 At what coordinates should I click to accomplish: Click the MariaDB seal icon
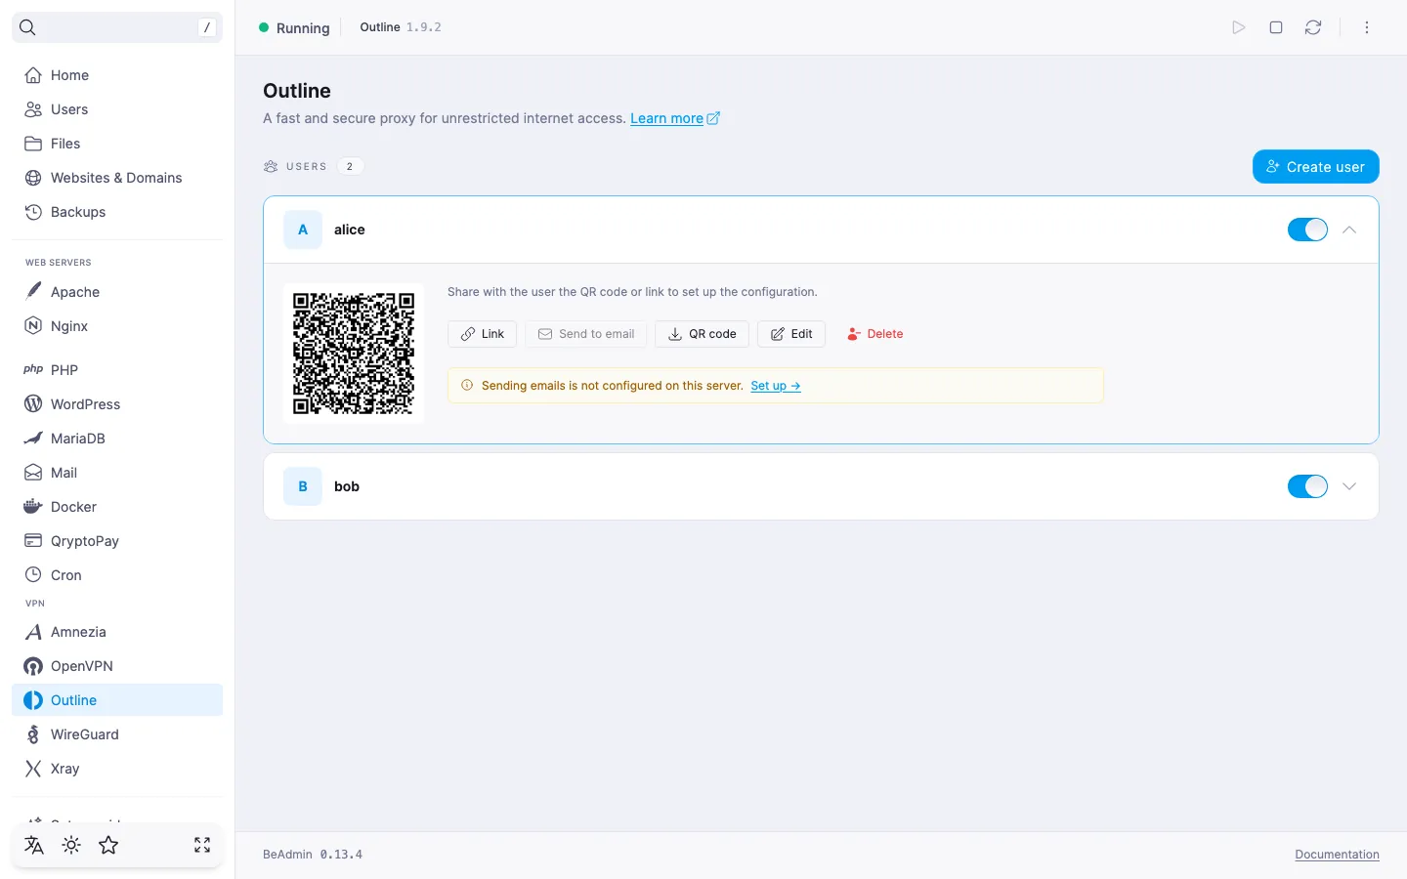coord(33,439)
